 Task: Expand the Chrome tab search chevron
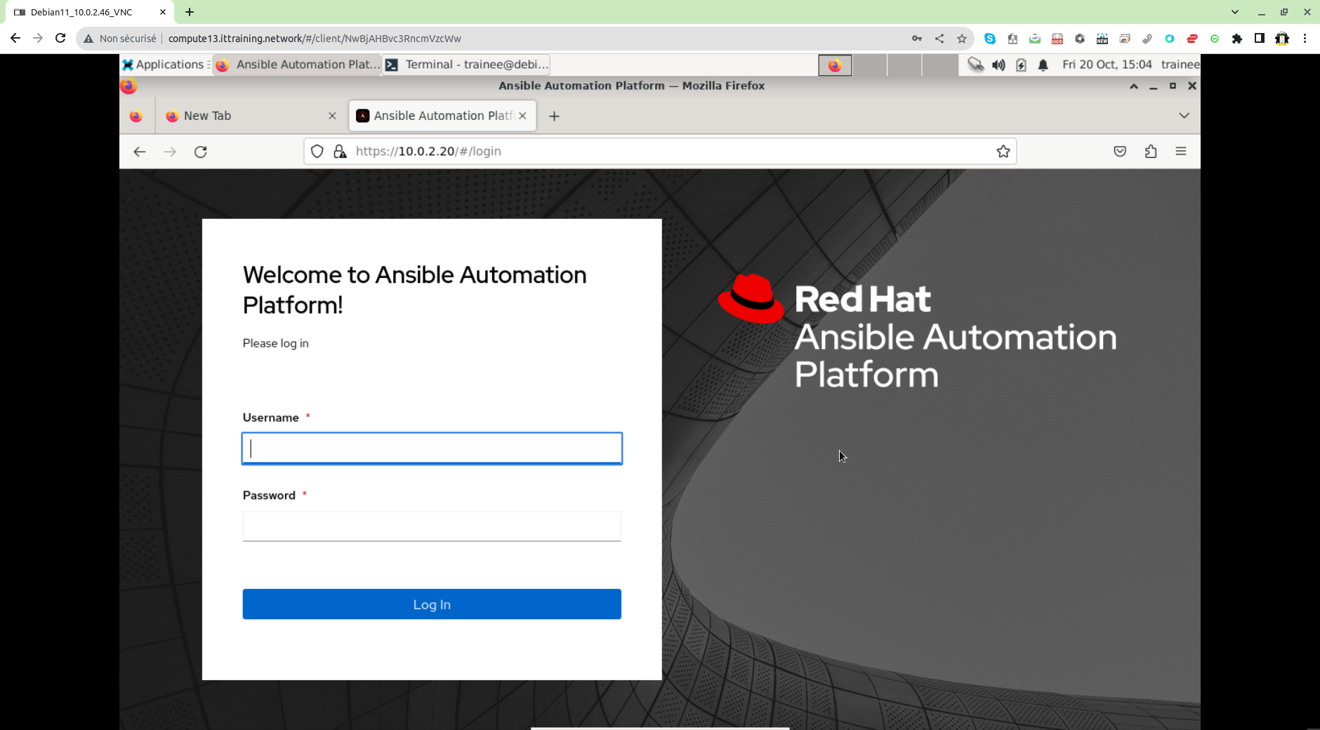tap(1235, 12)
